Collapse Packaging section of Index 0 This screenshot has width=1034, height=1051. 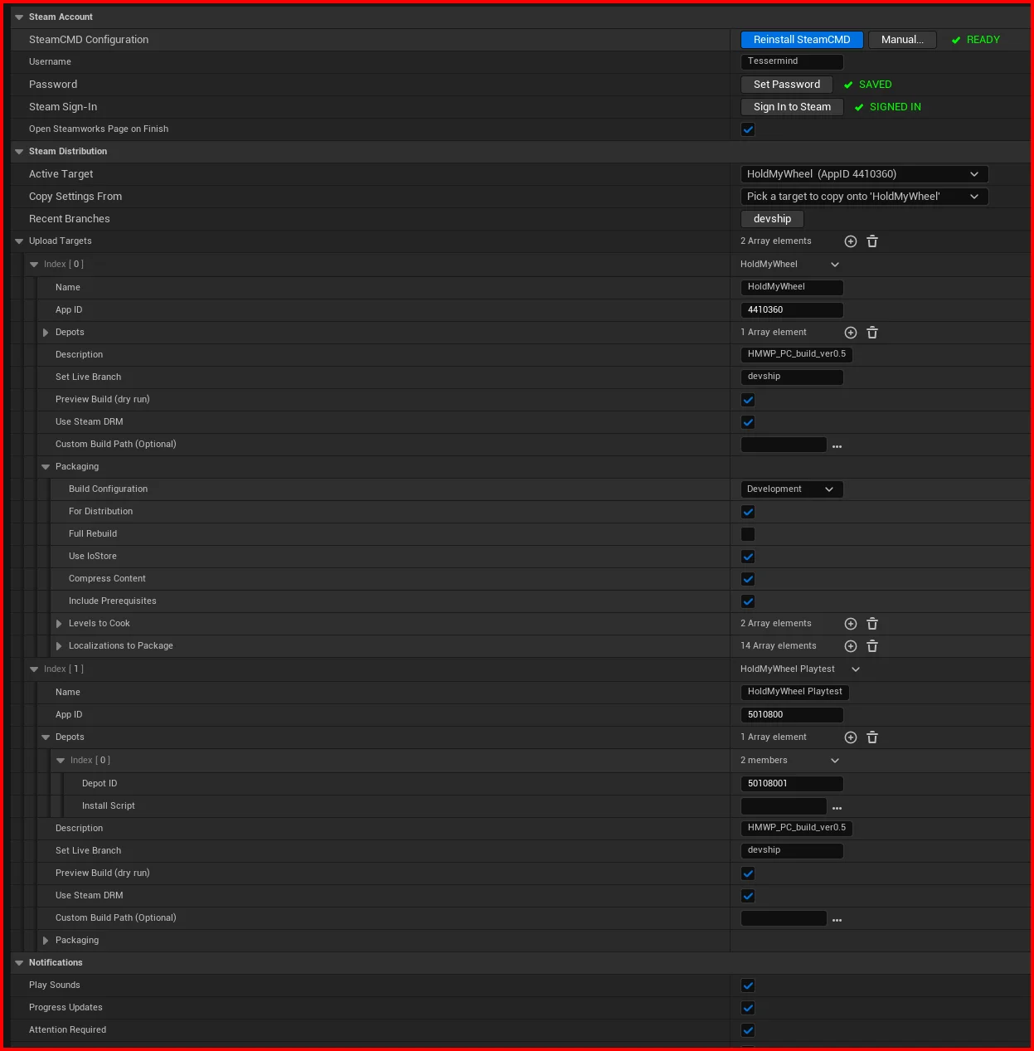click(46, 467)
